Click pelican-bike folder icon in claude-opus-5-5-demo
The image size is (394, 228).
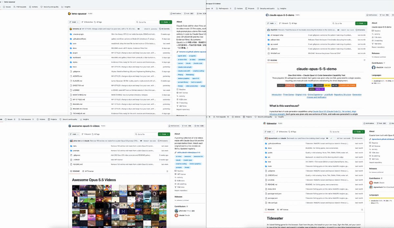pyautogui.click(x=268, y=39)
